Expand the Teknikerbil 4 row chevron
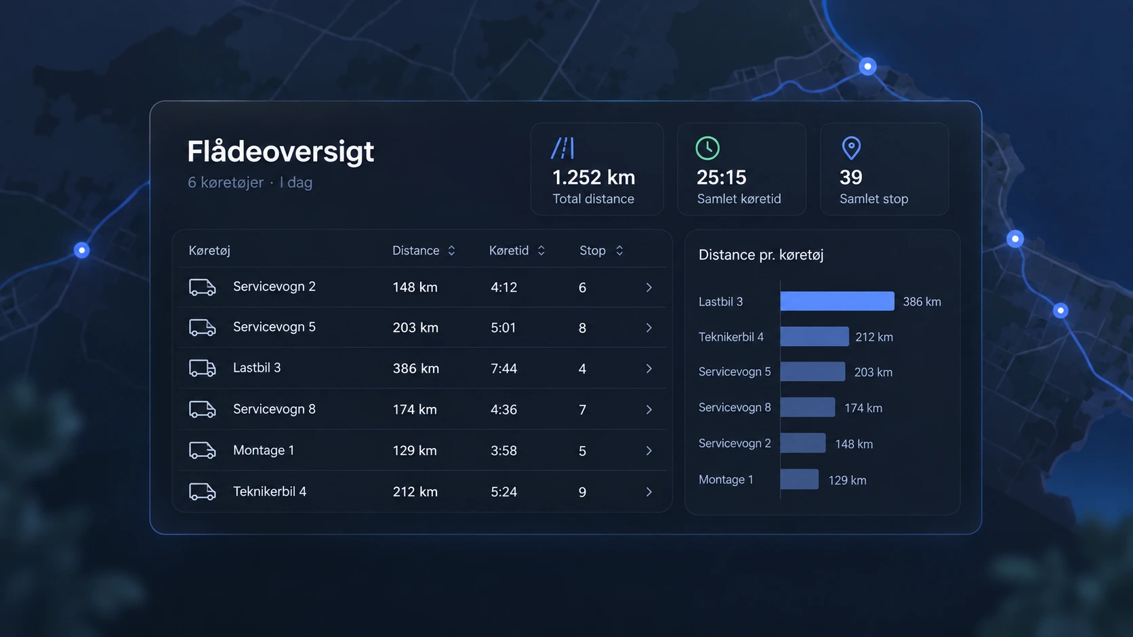The width and height of the screenshot is (1133, 637). (x=648, y=492)
